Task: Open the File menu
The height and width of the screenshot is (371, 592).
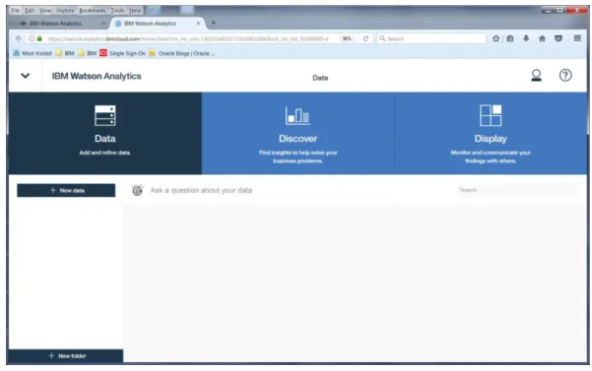Action: (16, 10)
